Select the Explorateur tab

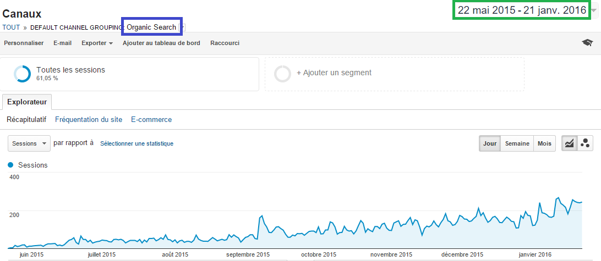(x=27, y=102)
